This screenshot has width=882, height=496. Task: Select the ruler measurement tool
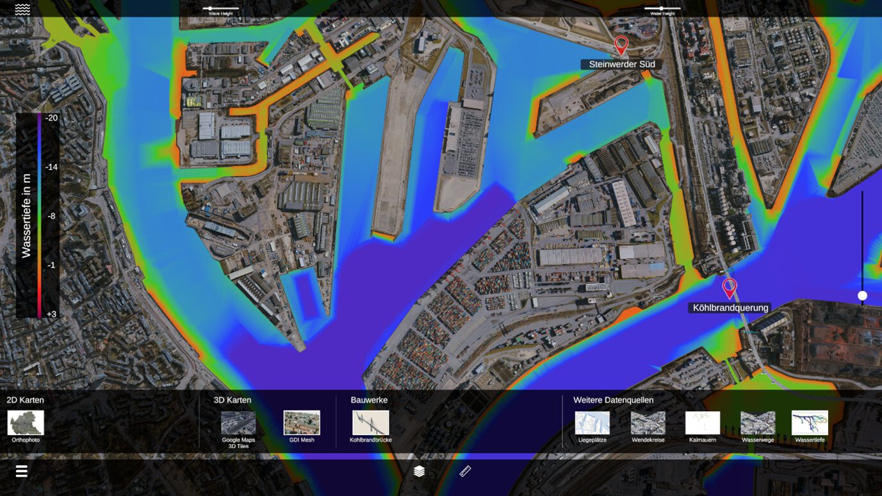click(x=466, y=472)
